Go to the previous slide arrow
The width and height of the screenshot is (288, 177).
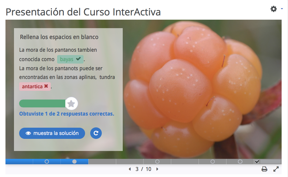(130, 169)
